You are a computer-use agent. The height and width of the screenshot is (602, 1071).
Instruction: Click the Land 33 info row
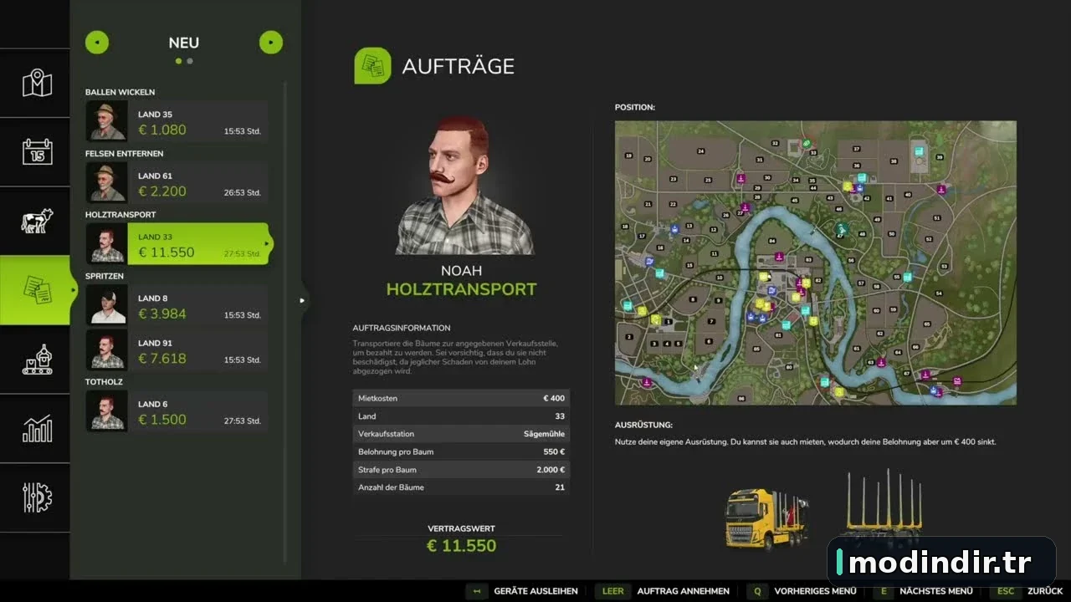[x=461, y=416]
